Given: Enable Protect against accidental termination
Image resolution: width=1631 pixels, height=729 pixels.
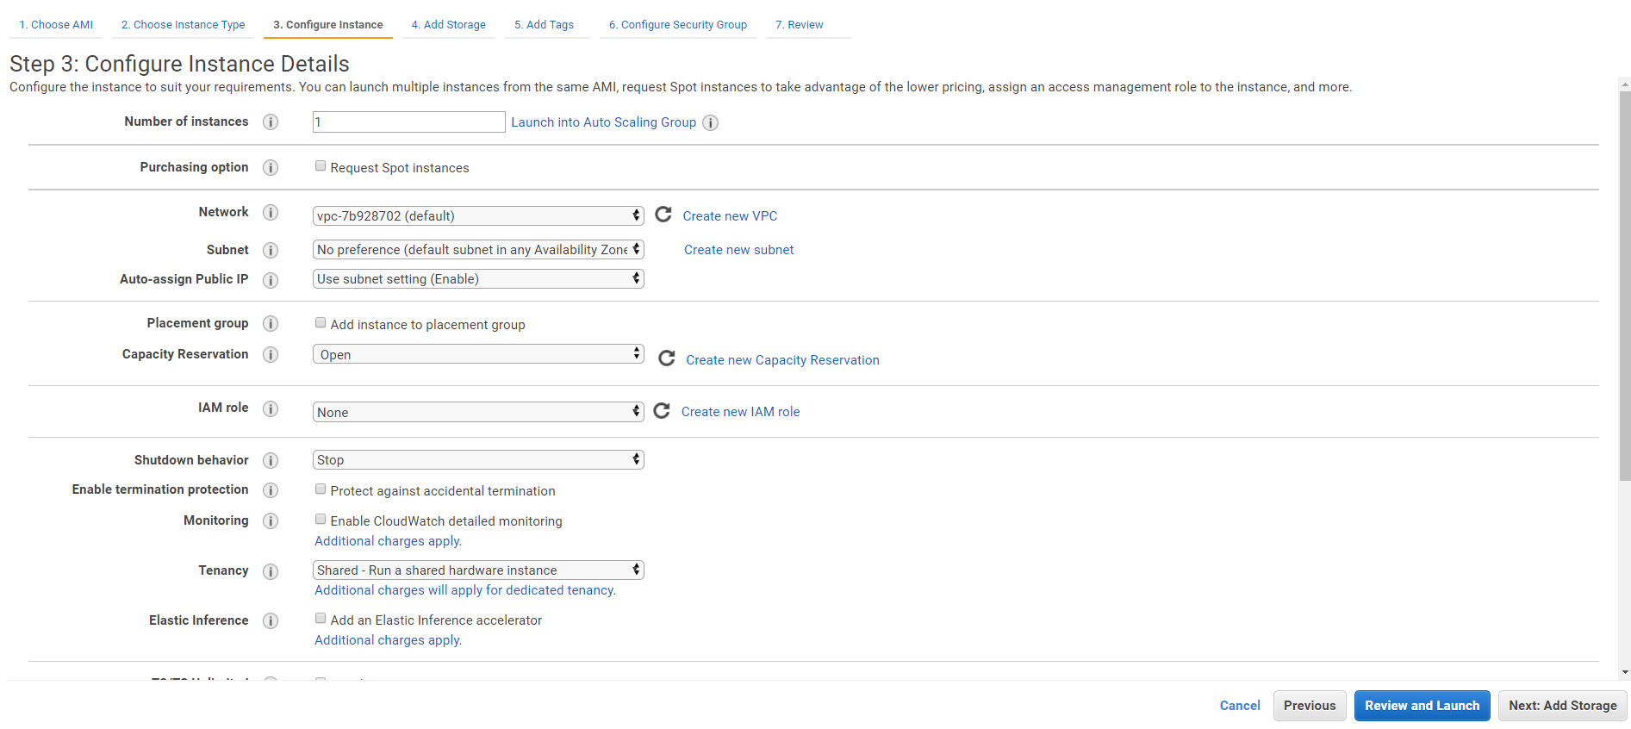Looking at the screenshot, I should [x=321, y=489].
